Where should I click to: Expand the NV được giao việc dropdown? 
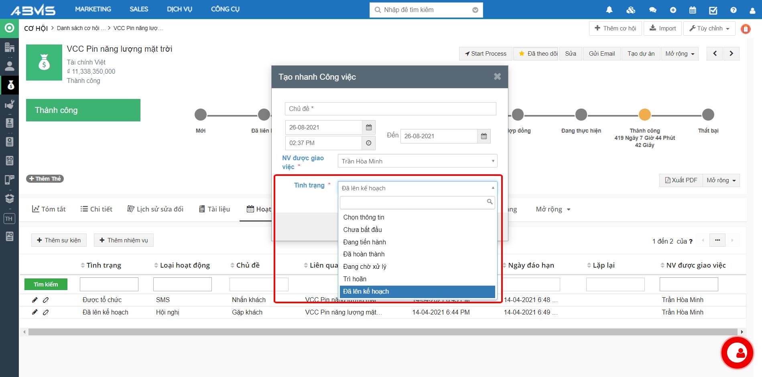pyautogui.click(x=417, y=161)
